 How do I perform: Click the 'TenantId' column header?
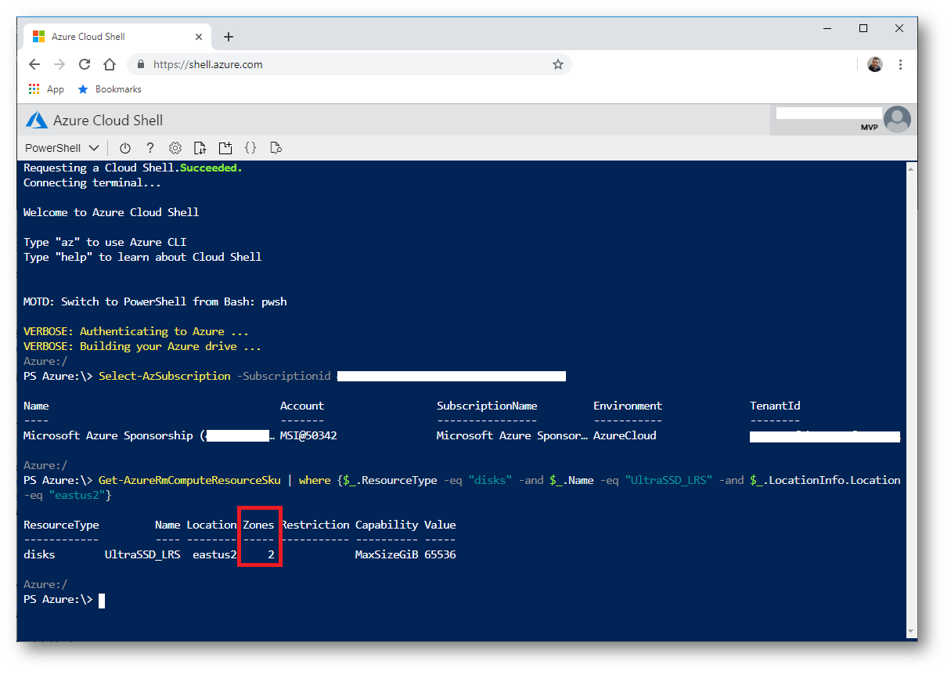point(775,406)
